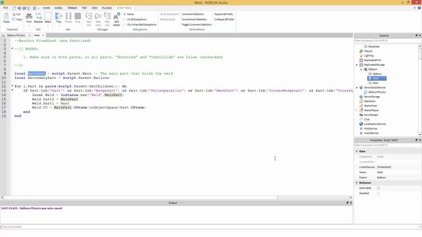Float the Output panel using its icon

point(347,203)
